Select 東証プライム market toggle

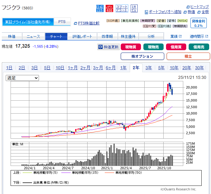[28, 22]
